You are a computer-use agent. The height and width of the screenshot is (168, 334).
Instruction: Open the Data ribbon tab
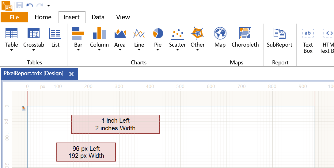98,17
